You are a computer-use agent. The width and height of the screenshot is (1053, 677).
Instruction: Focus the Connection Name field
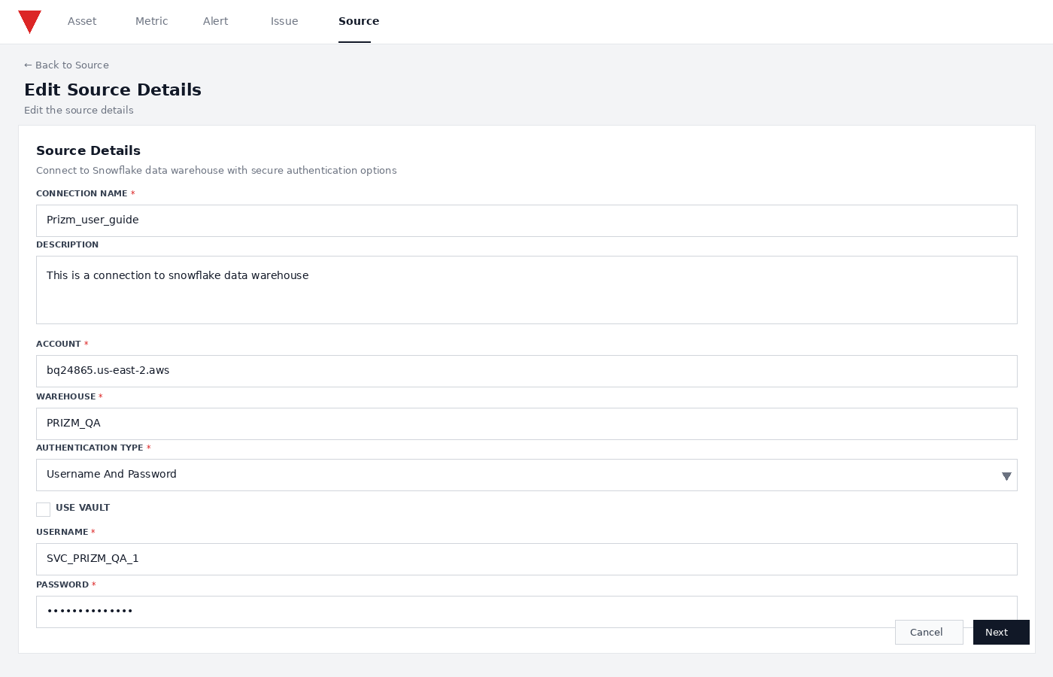pos(526,220)
